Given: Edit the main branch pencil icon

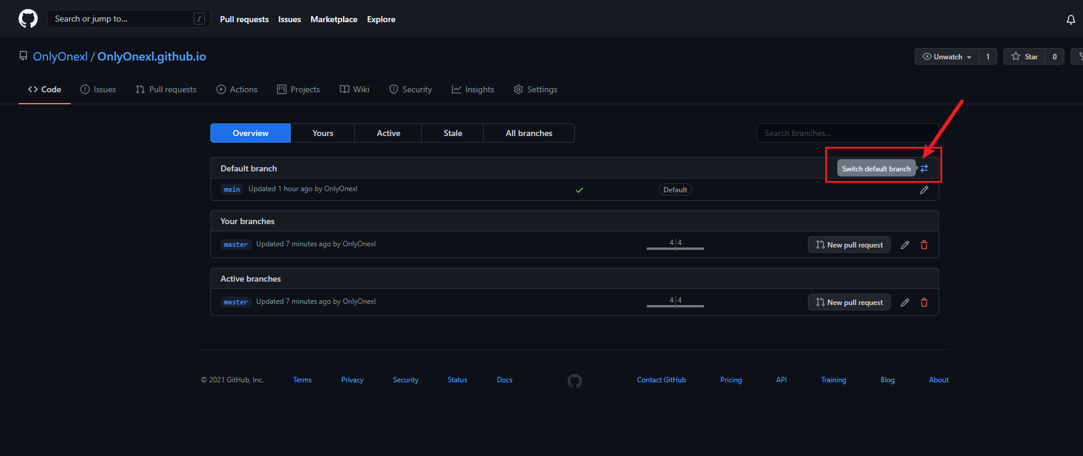Looking at the screenshot, I should [924, 190].
